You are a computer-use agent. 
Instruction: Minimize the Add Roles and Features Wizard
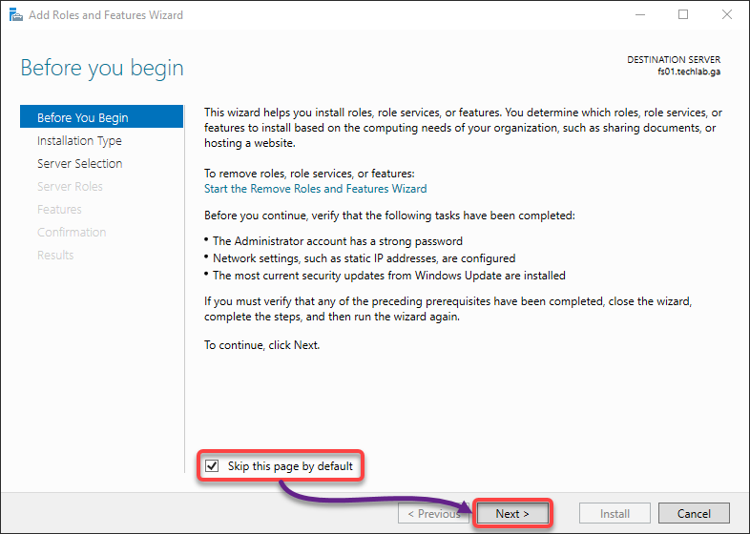pyautogui.click(x=640, y=15)
